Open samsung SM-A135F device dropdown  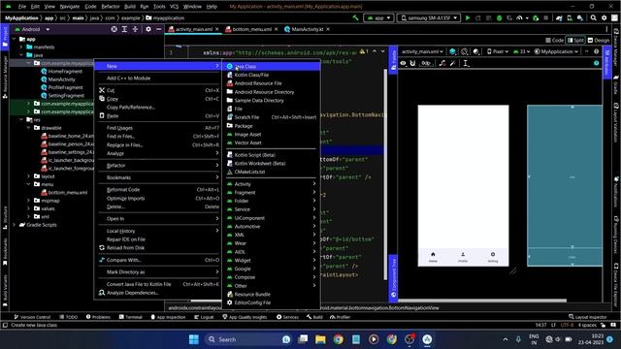click(x=429, y=17)
